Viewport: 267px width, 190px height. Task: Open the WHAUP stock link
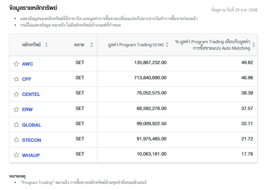point(31,155)
